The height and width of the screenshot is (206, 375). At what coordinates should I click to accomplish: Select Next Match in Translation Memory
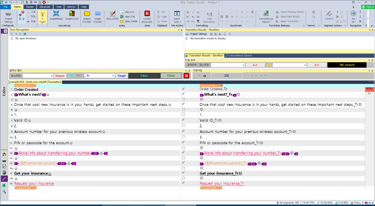(x=287, y=17)
